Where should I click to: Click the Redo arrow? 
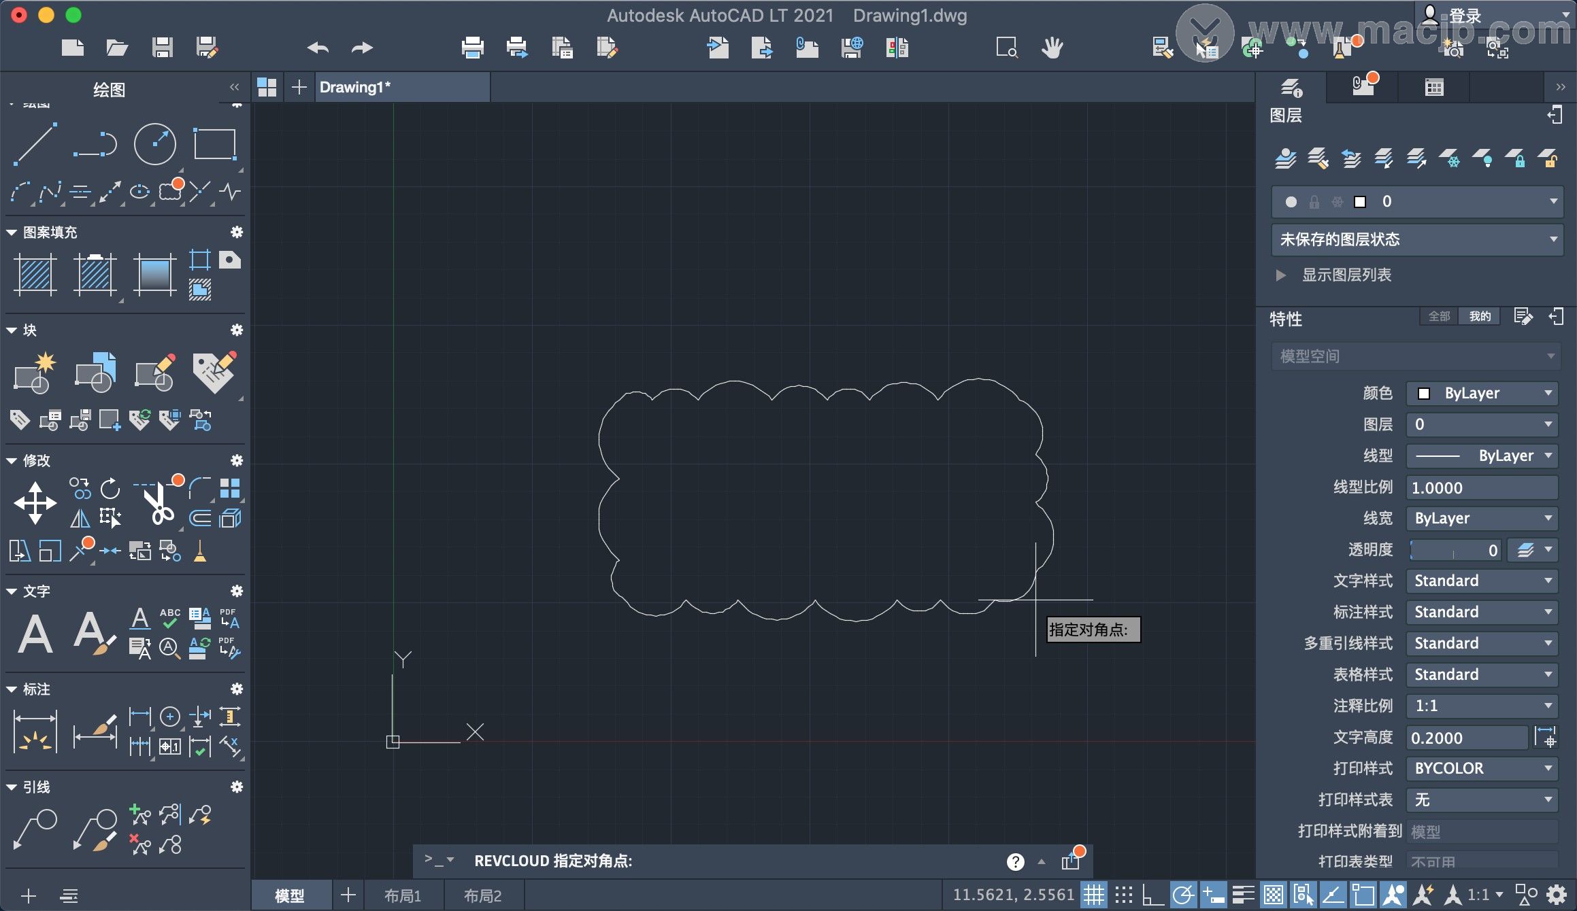click(x=362, y=48)
